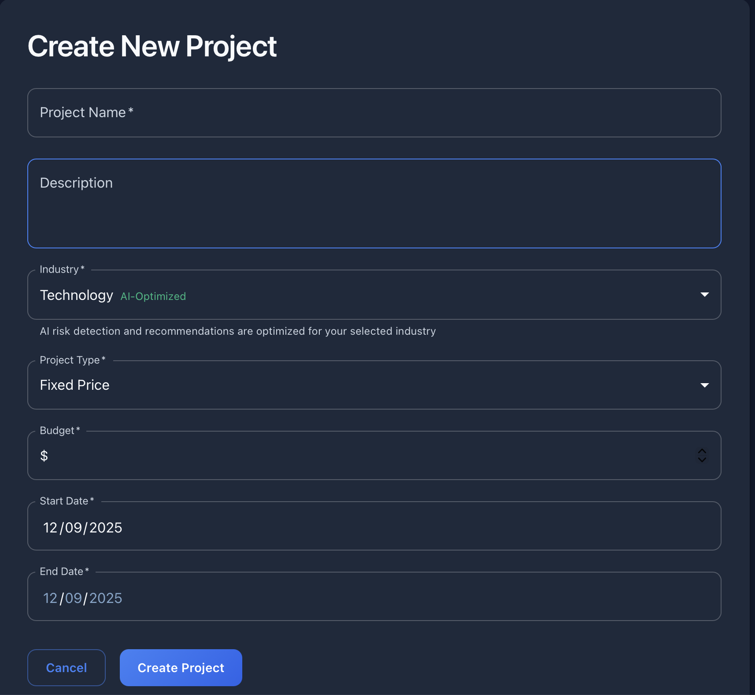Expand the Industry selector chevron
The height and width of the screenshot is (695, 755).
coord(704,294)
